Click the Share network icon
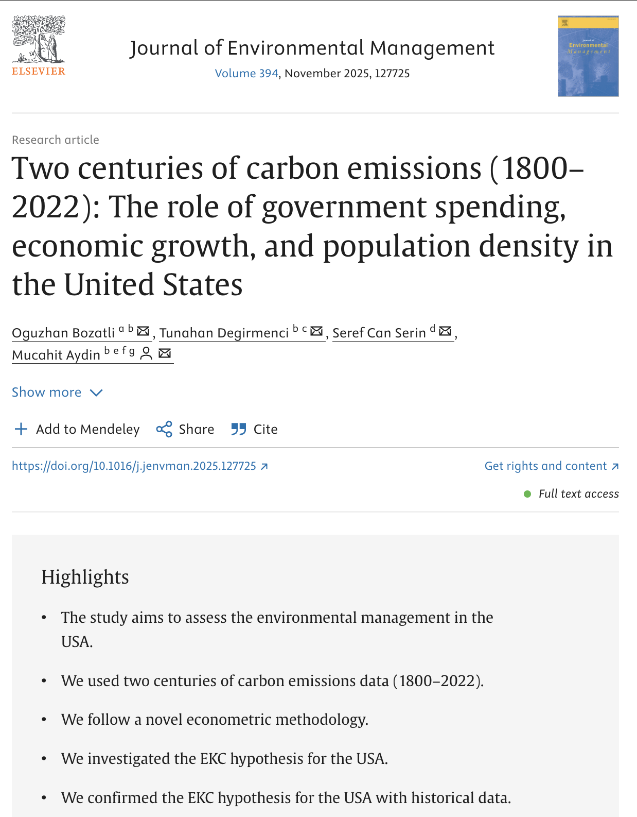The width and height of the screenshot is (637, 817). click(x=164, y=429)
